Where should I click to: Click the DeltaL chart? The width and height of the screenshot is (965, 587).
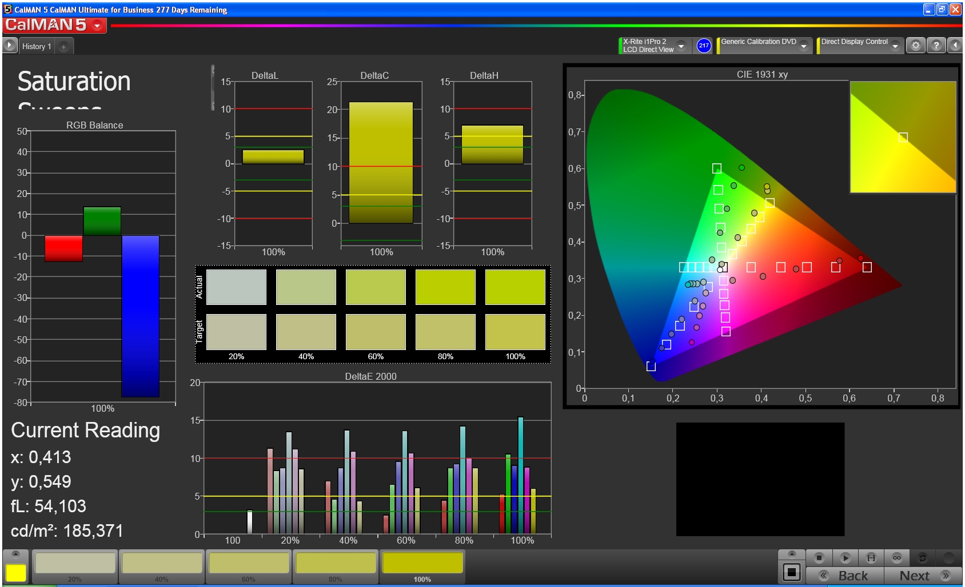tap(273, 163)
